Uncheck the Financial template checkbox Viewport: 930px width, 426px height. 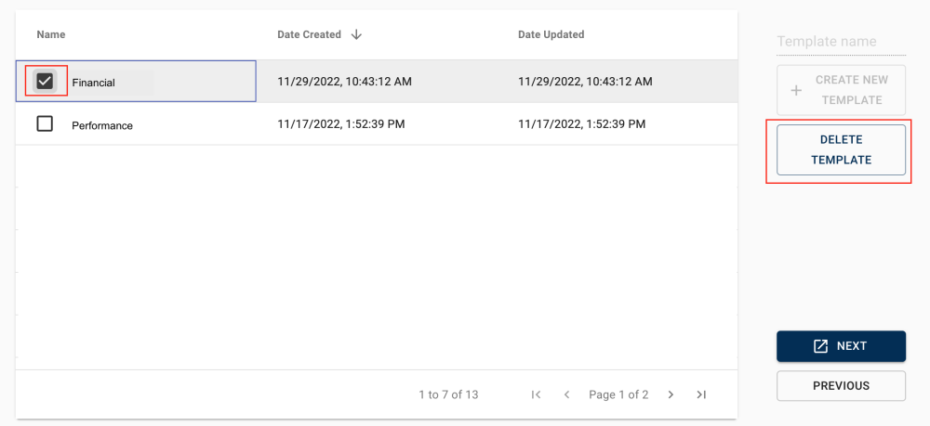tap(45, 82)
